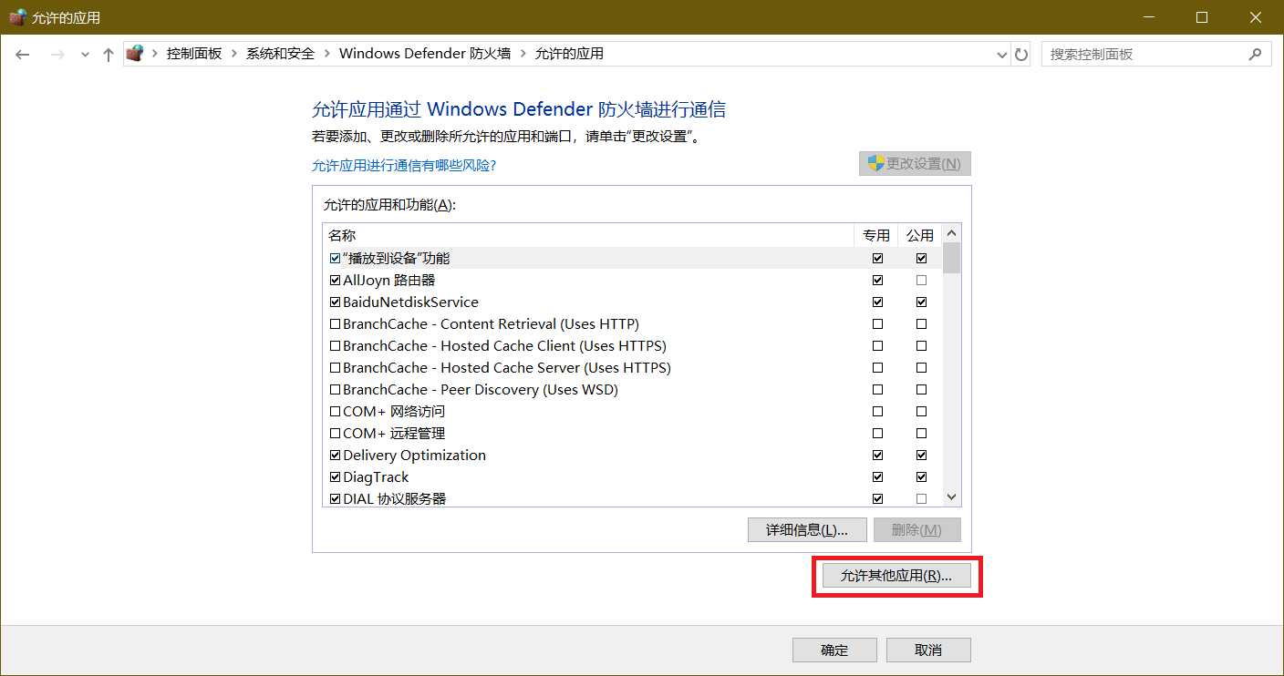The height and width of the screenshot is (676, 1284).
Task: Expand the address bar history dropdown
Action: click(1003, 55)
